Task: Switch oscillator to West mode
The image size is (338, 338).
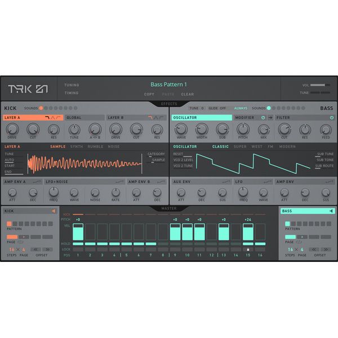Action: click(257, 146)
